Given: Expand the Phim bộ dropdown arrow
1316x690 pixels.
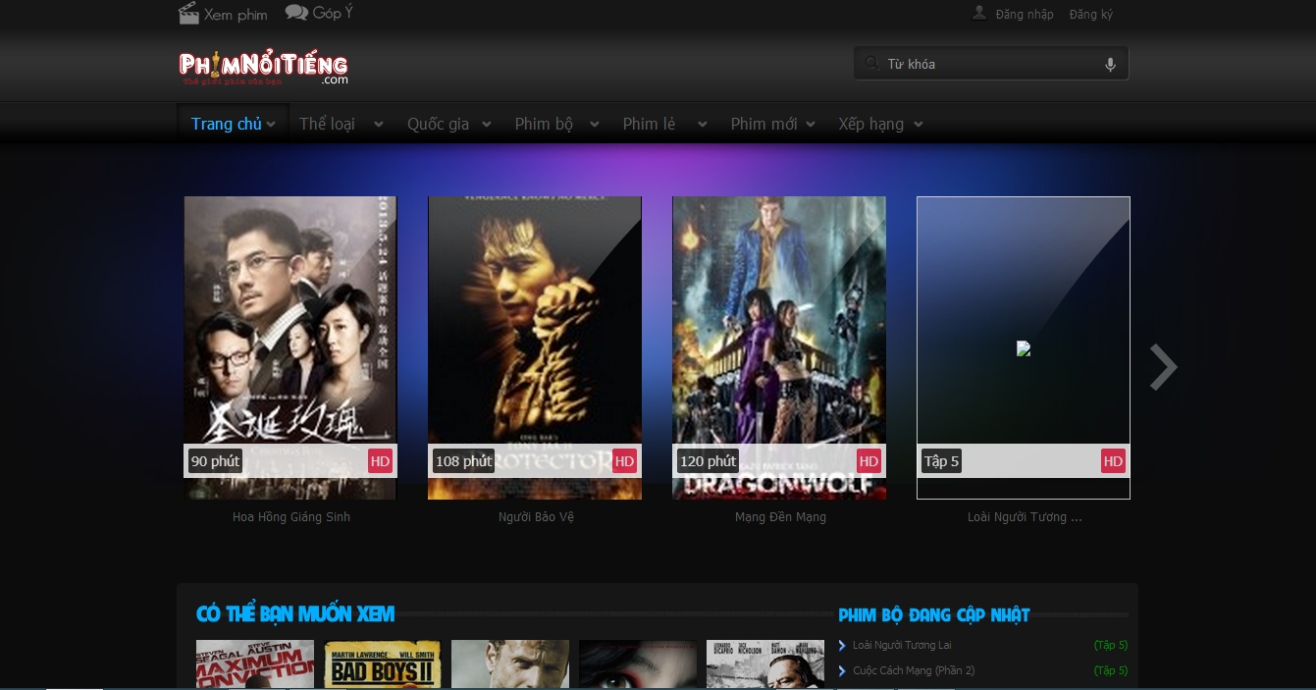Looking at the screenshot, I should 595,125.
